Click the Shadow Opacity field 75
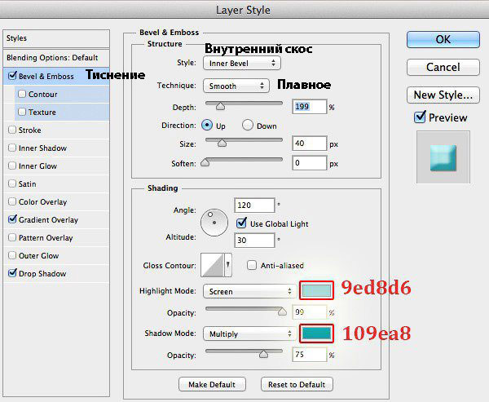The width and height of the screenshot is (489, 402). 310,355
